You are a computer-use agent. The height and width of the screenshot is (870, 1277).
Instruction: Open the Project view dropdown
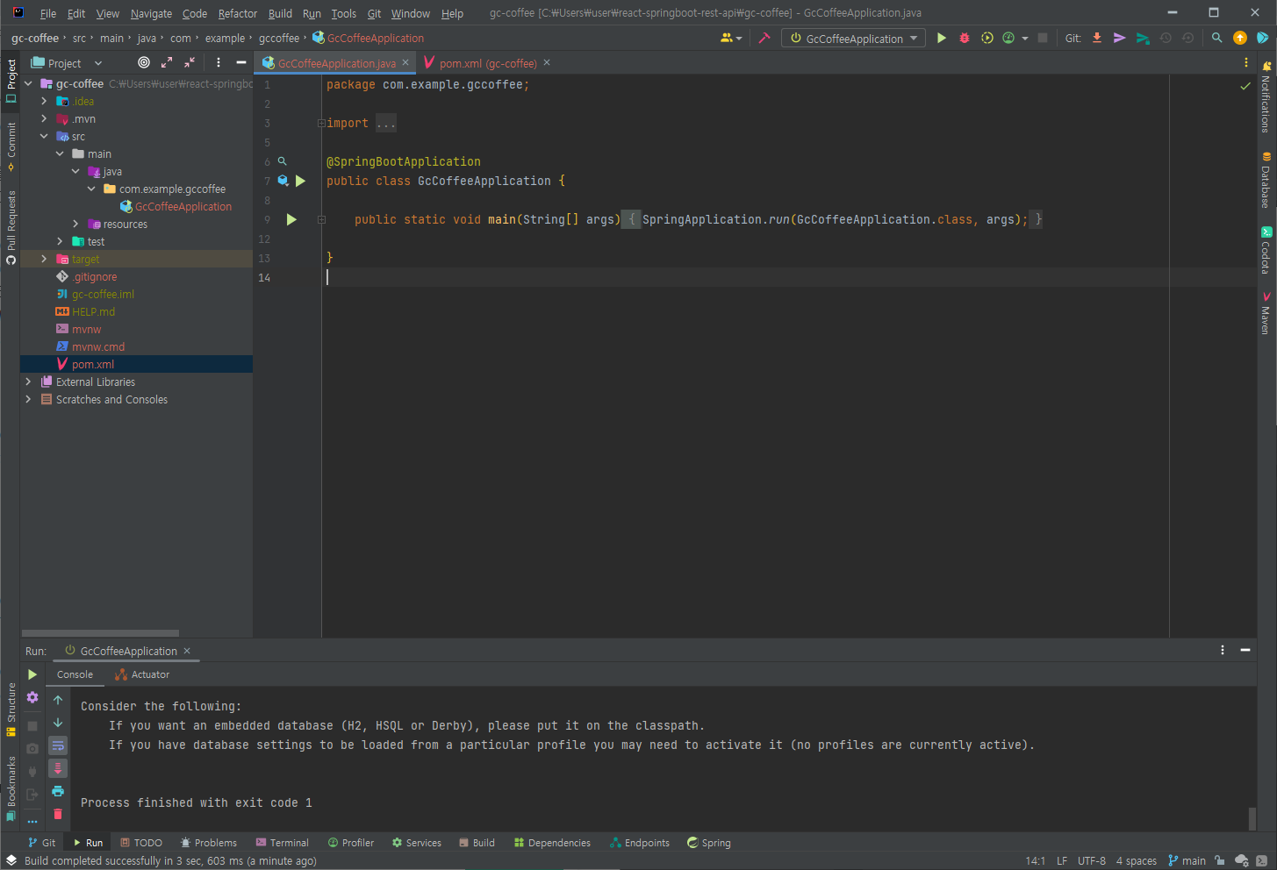tap(68, 63)
